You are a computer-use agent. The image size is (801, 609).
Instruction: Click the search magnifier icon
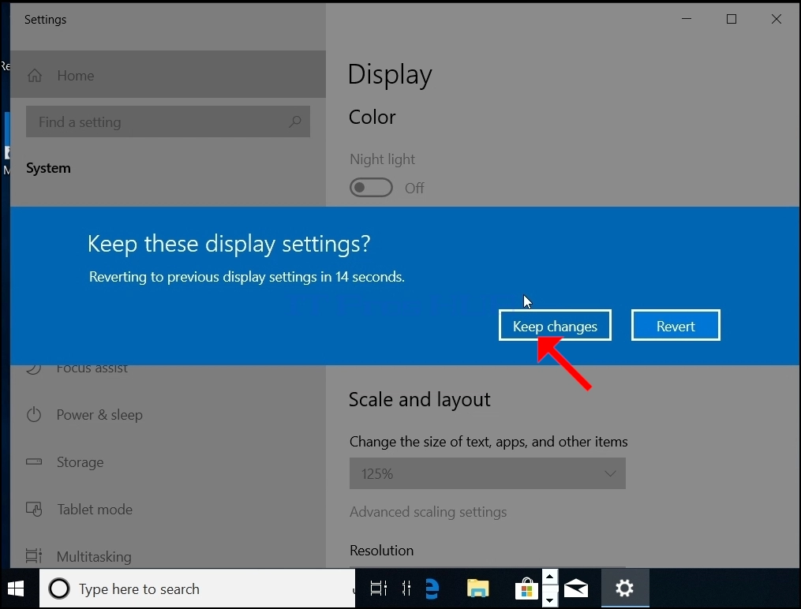click(x=295, y=121)
